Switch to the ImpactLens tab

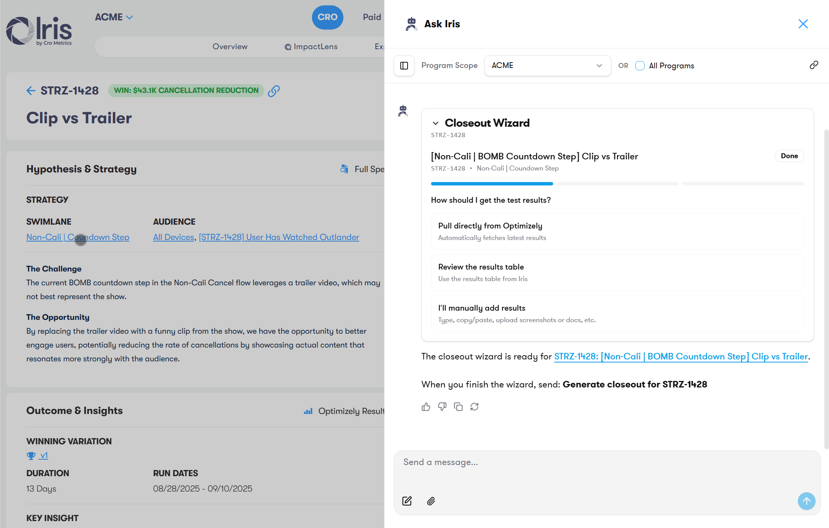(311, 47)
